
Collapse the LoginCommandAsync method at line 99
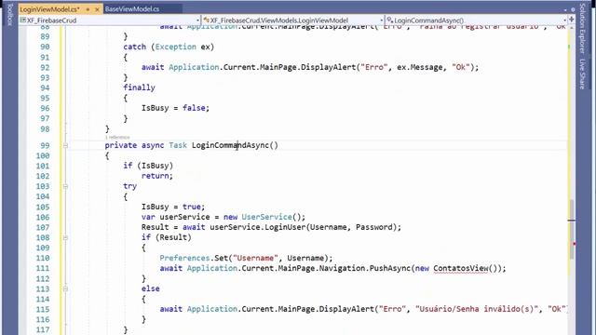(x=65, y=145)
